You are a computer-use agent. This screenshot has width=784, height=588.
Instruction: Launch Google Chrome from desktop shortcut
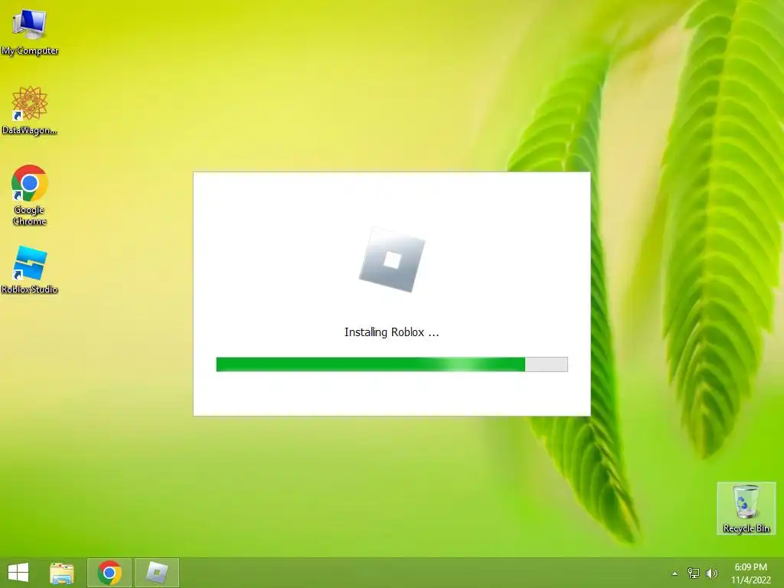30,195
